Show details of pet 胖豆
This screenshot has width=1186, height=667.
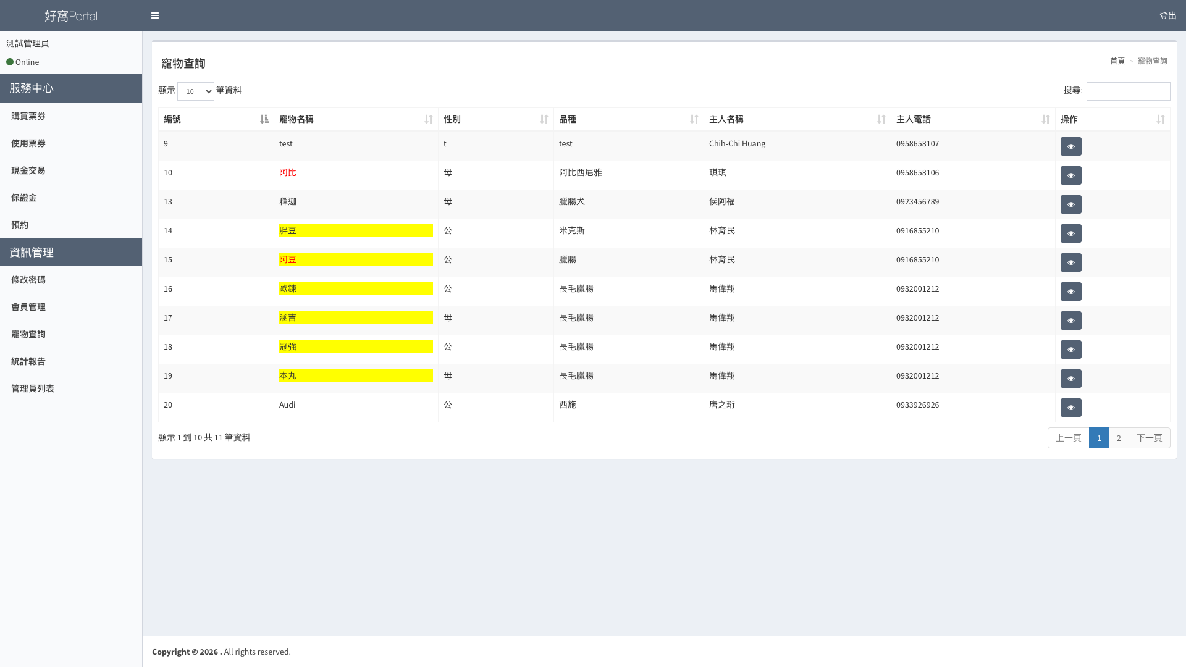coord(1070,233)
